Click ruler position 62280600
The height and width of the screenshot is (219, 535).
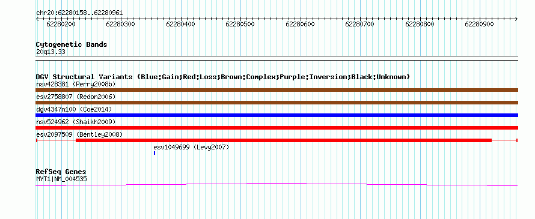(300, 24)
